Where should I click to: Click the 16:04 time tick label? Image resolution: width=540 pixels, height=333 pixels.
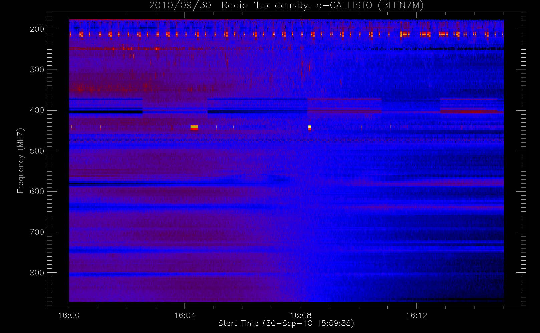[x=185, y=315]
